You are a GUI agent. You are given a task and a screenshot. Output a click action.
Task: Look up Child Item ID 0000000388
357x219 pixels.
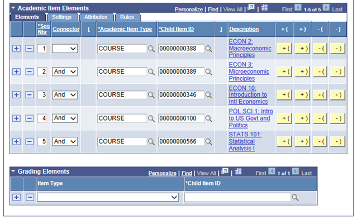pos(208,49)
